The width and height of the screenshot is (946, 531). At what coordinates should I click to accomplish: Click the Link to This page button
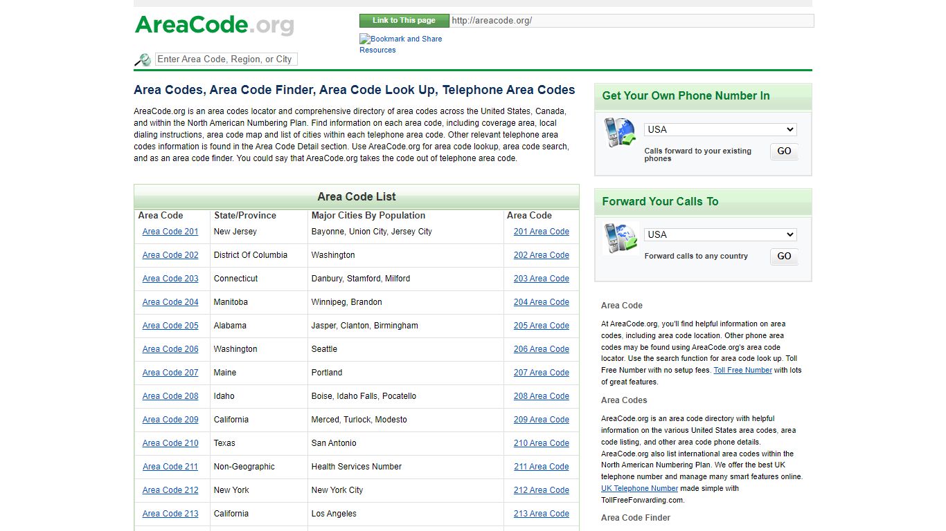coord(404,20)
